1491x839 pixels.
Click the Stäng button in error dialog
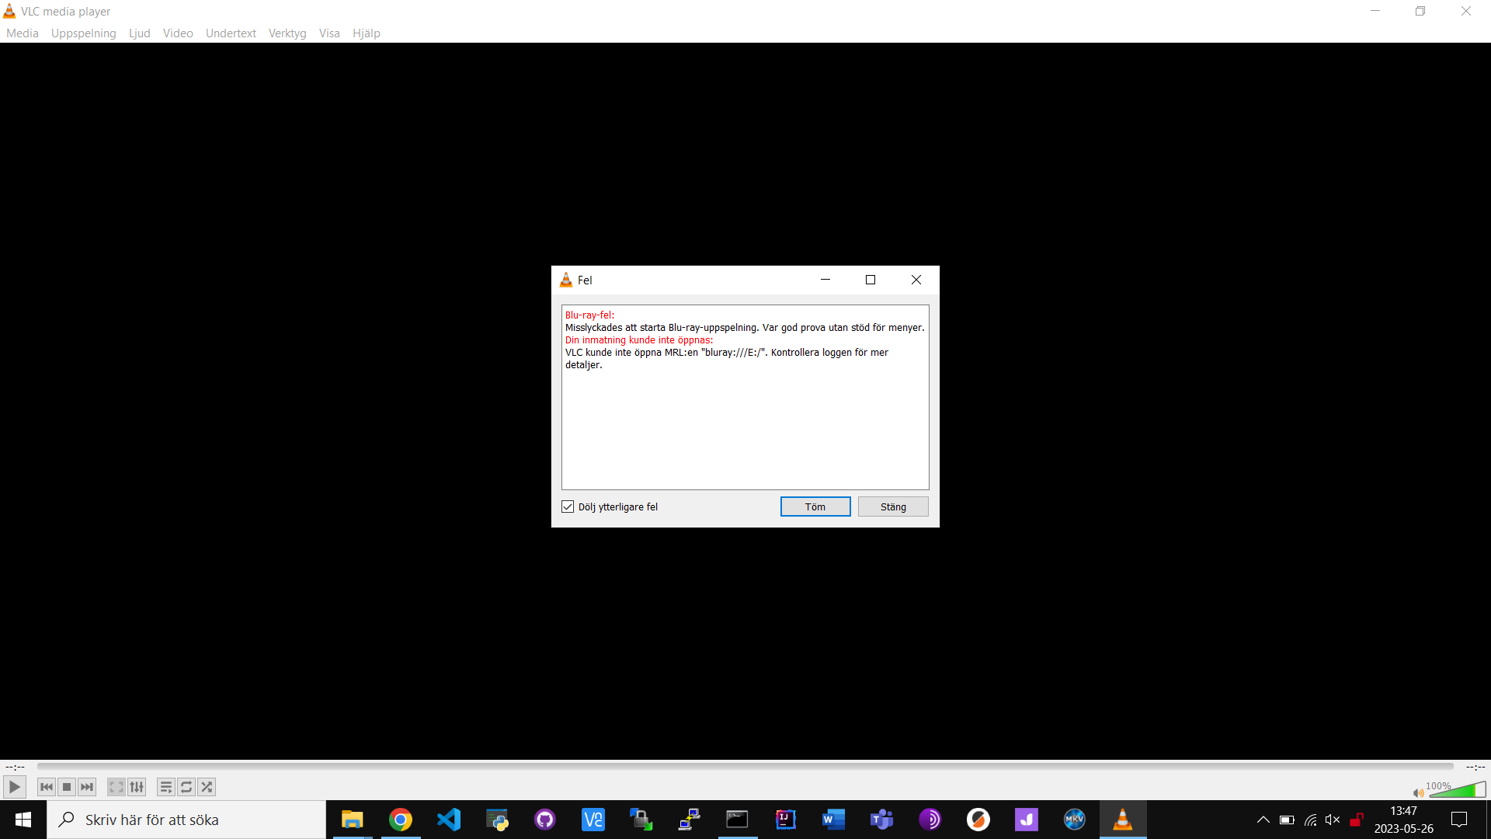point(893,507)
